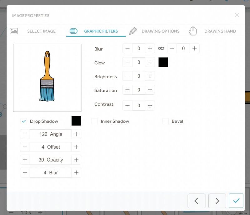Confirm changes with the checkmark button
Image resolution: width=250 pixels, height=215 pixels.
[x=236, y=201]
